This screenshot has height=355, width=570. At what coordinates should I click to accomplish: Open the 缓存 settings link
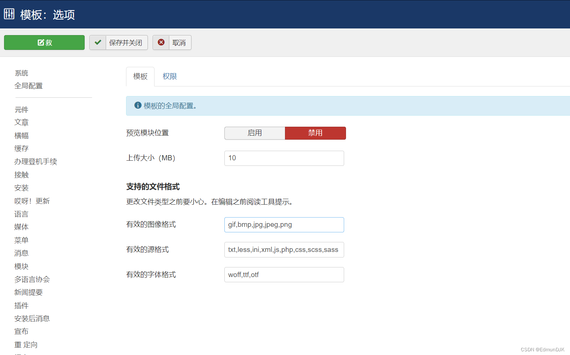click(21, 148)
